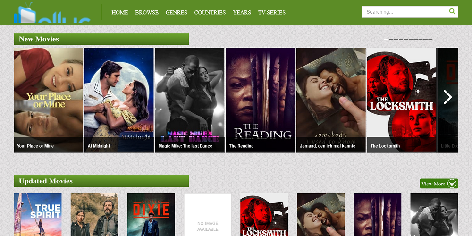Select COUNTRIES in the navigation bar
This screenshot has width=472, height=236.
[x=210, y=12]
